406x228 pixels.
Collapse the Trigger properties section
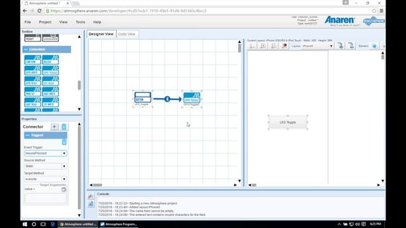point(28,135)
